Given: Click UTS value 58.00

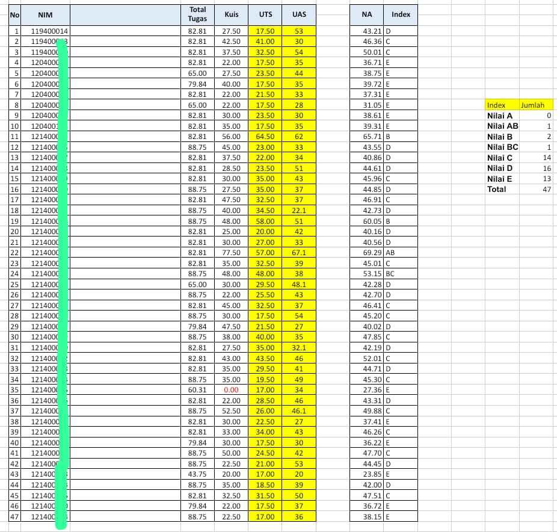Looking at the screenshot, I should click(265, 221).
